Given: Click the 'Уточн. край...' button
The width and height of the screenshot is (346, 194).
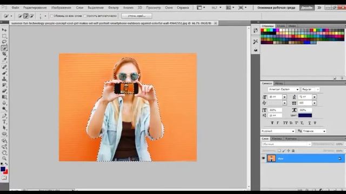Looking at the screenshot, I should [137, 16].
